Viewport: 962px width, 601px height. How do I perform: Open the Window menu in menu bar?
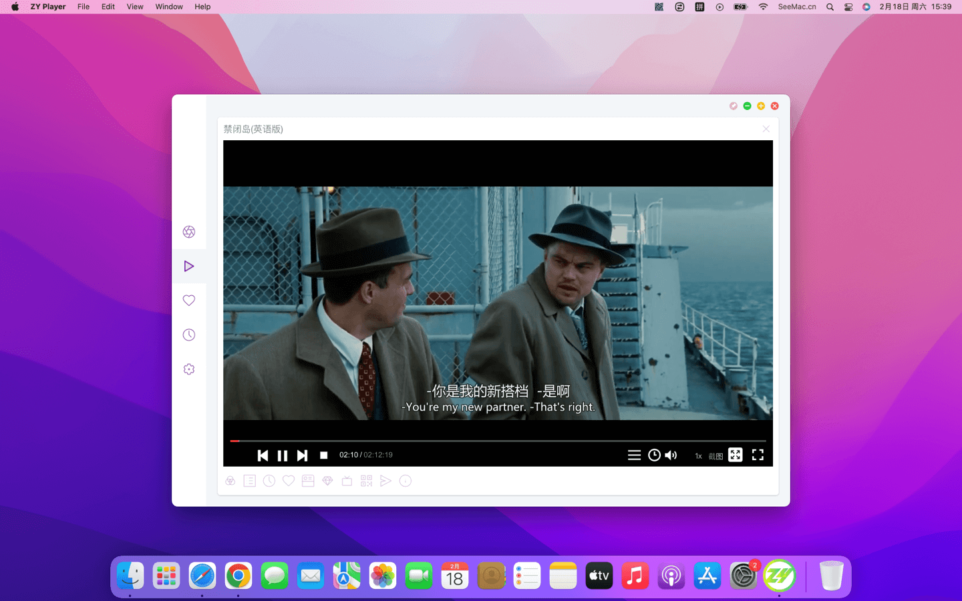(169, 7)
